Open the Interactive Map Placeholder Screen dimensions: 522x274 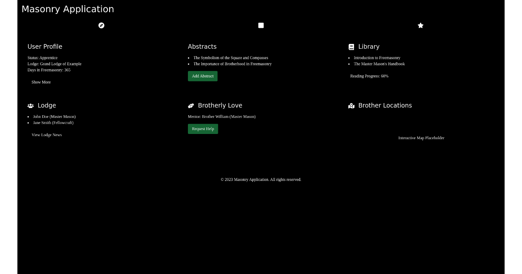(x=421, y=138)
